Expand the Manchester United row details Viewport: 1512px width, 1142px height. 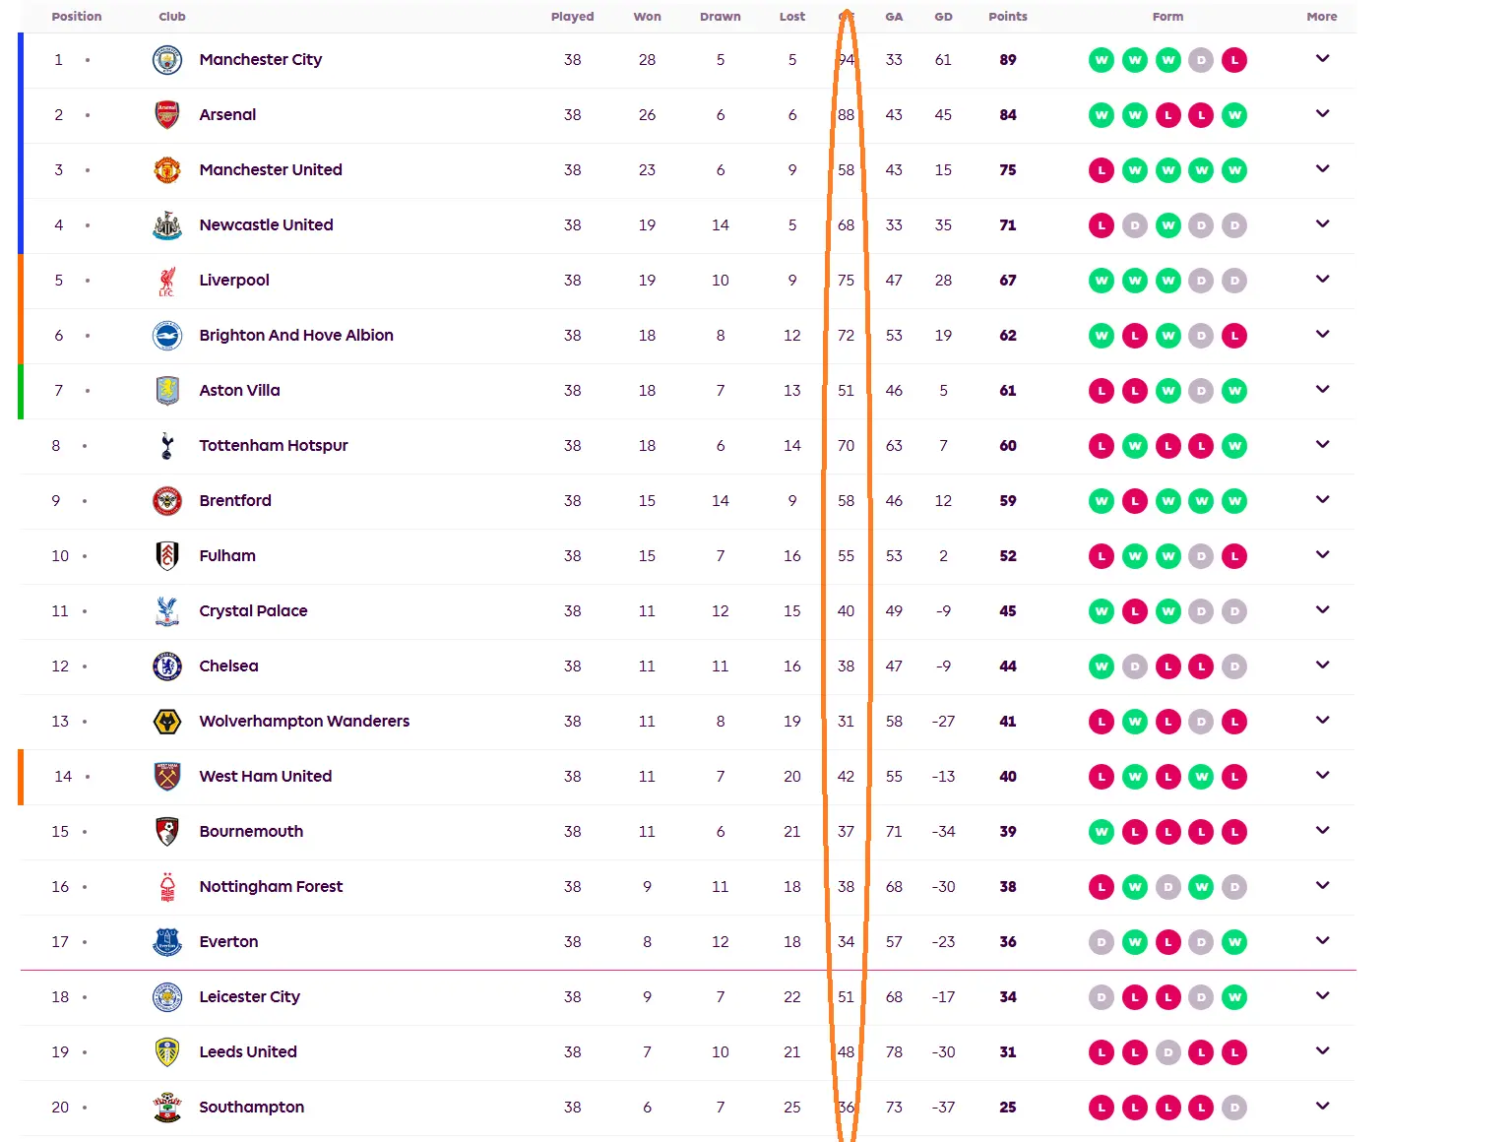(x=1322, y=169)
